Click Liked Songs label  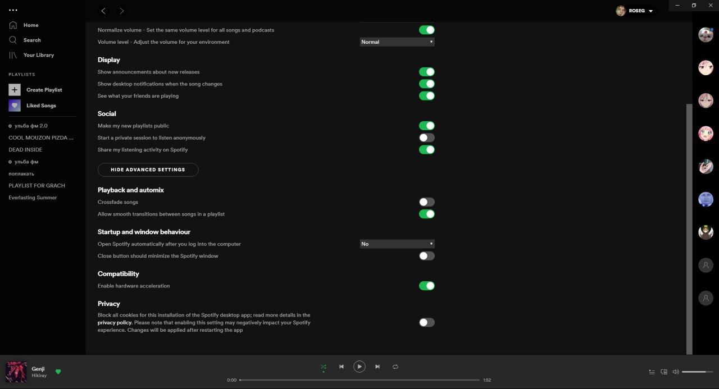41,106
